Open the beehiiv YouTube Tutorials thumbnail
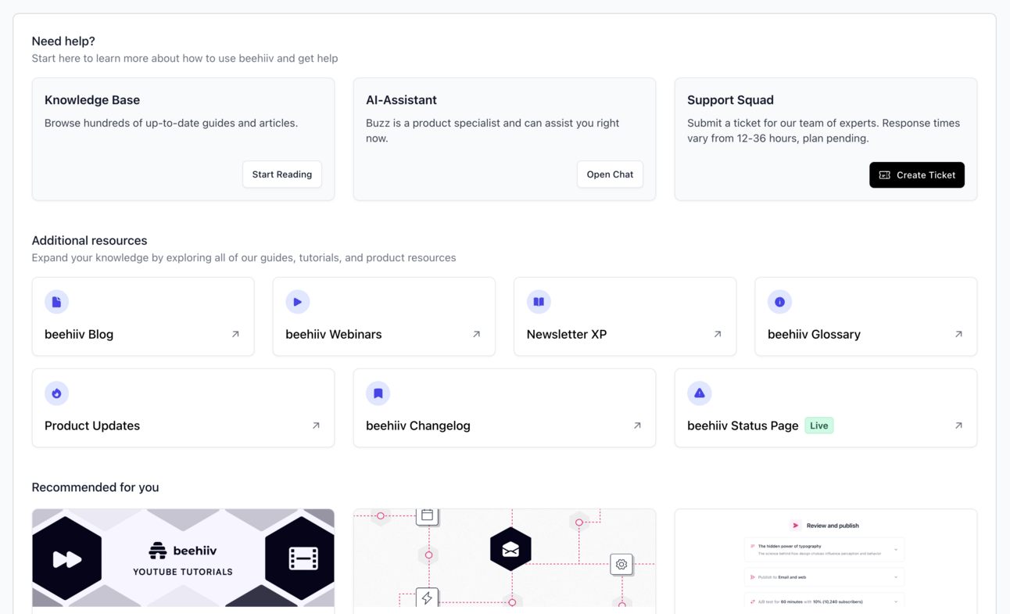Image resolution: width=1010 pixels, height=614 pixels. 183,558
